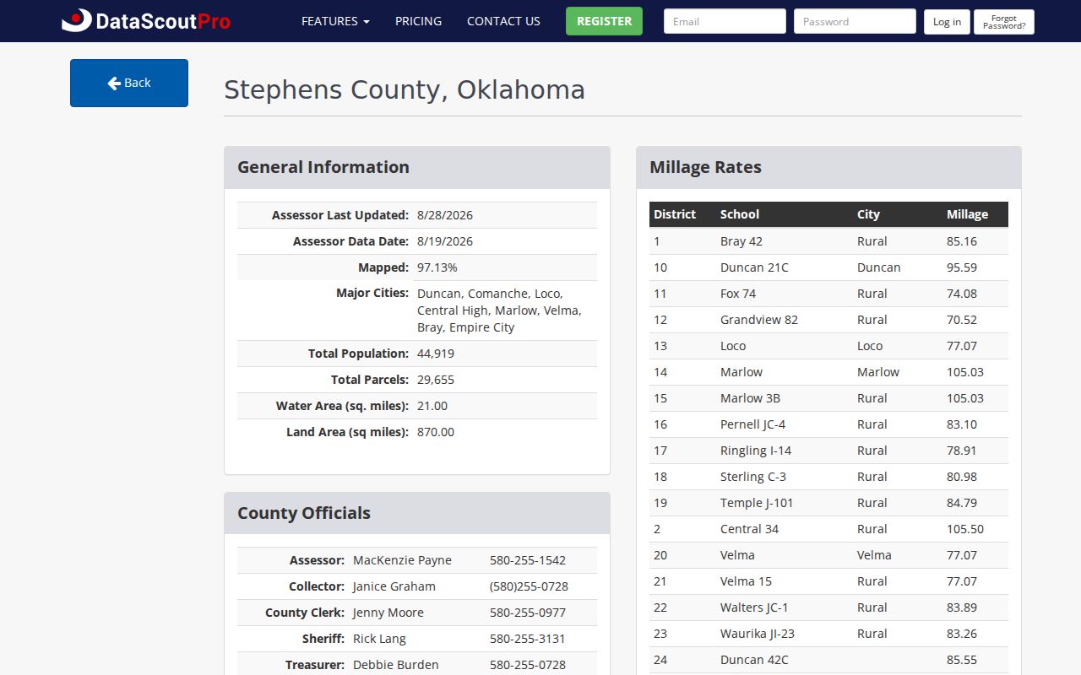Viewport: 1081px width, 675px height.
Task: Click the Total Parcels value 29,655
Action: (436, 380)
